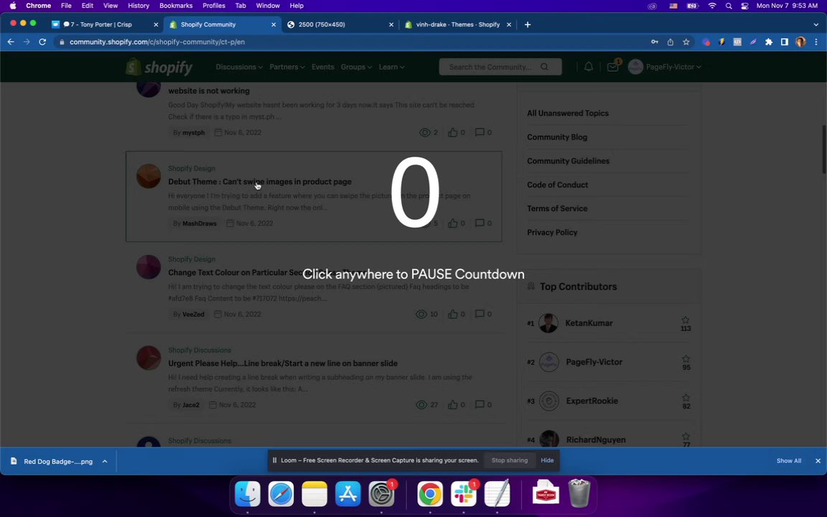
Task: Open the notifications bell icon
Action: click(589, 67)
